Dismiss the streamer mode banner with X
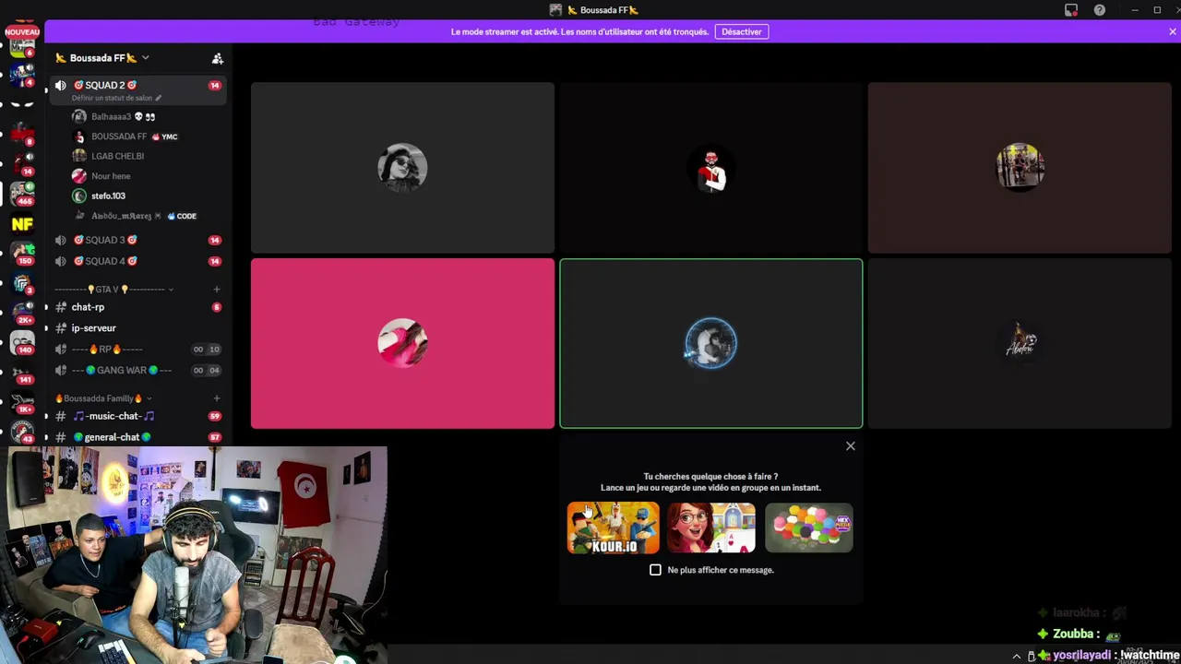Screen dimensions: 1181x664 pos(1173,31)
